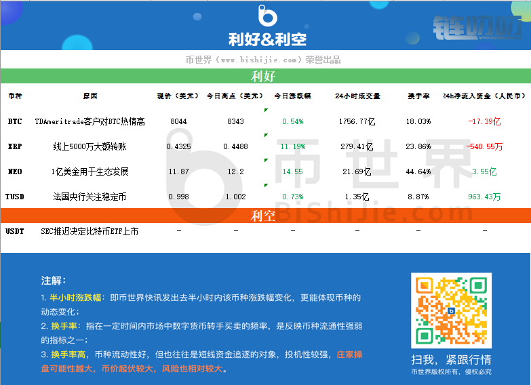Click BTC volume 1756.77亿
This screenshot has width=531, height=385.
tap(357, 121)
